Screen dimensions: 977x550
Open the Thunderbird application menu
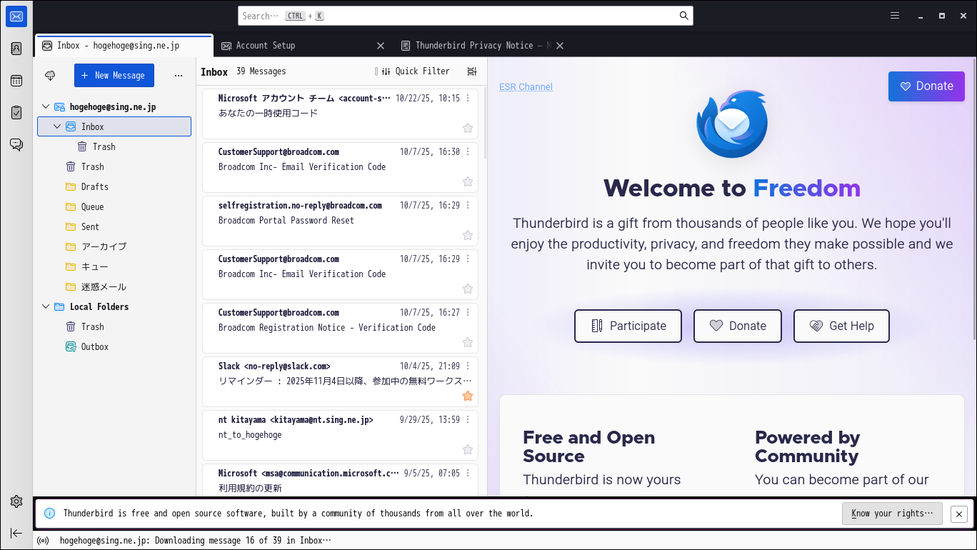point(895,16)
